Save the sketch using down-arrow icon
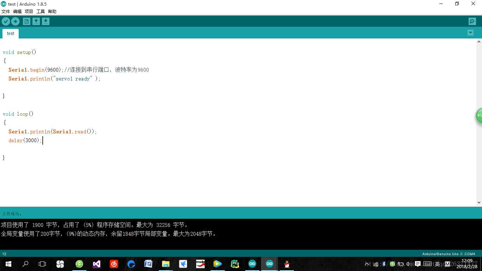 click(46, 22)
